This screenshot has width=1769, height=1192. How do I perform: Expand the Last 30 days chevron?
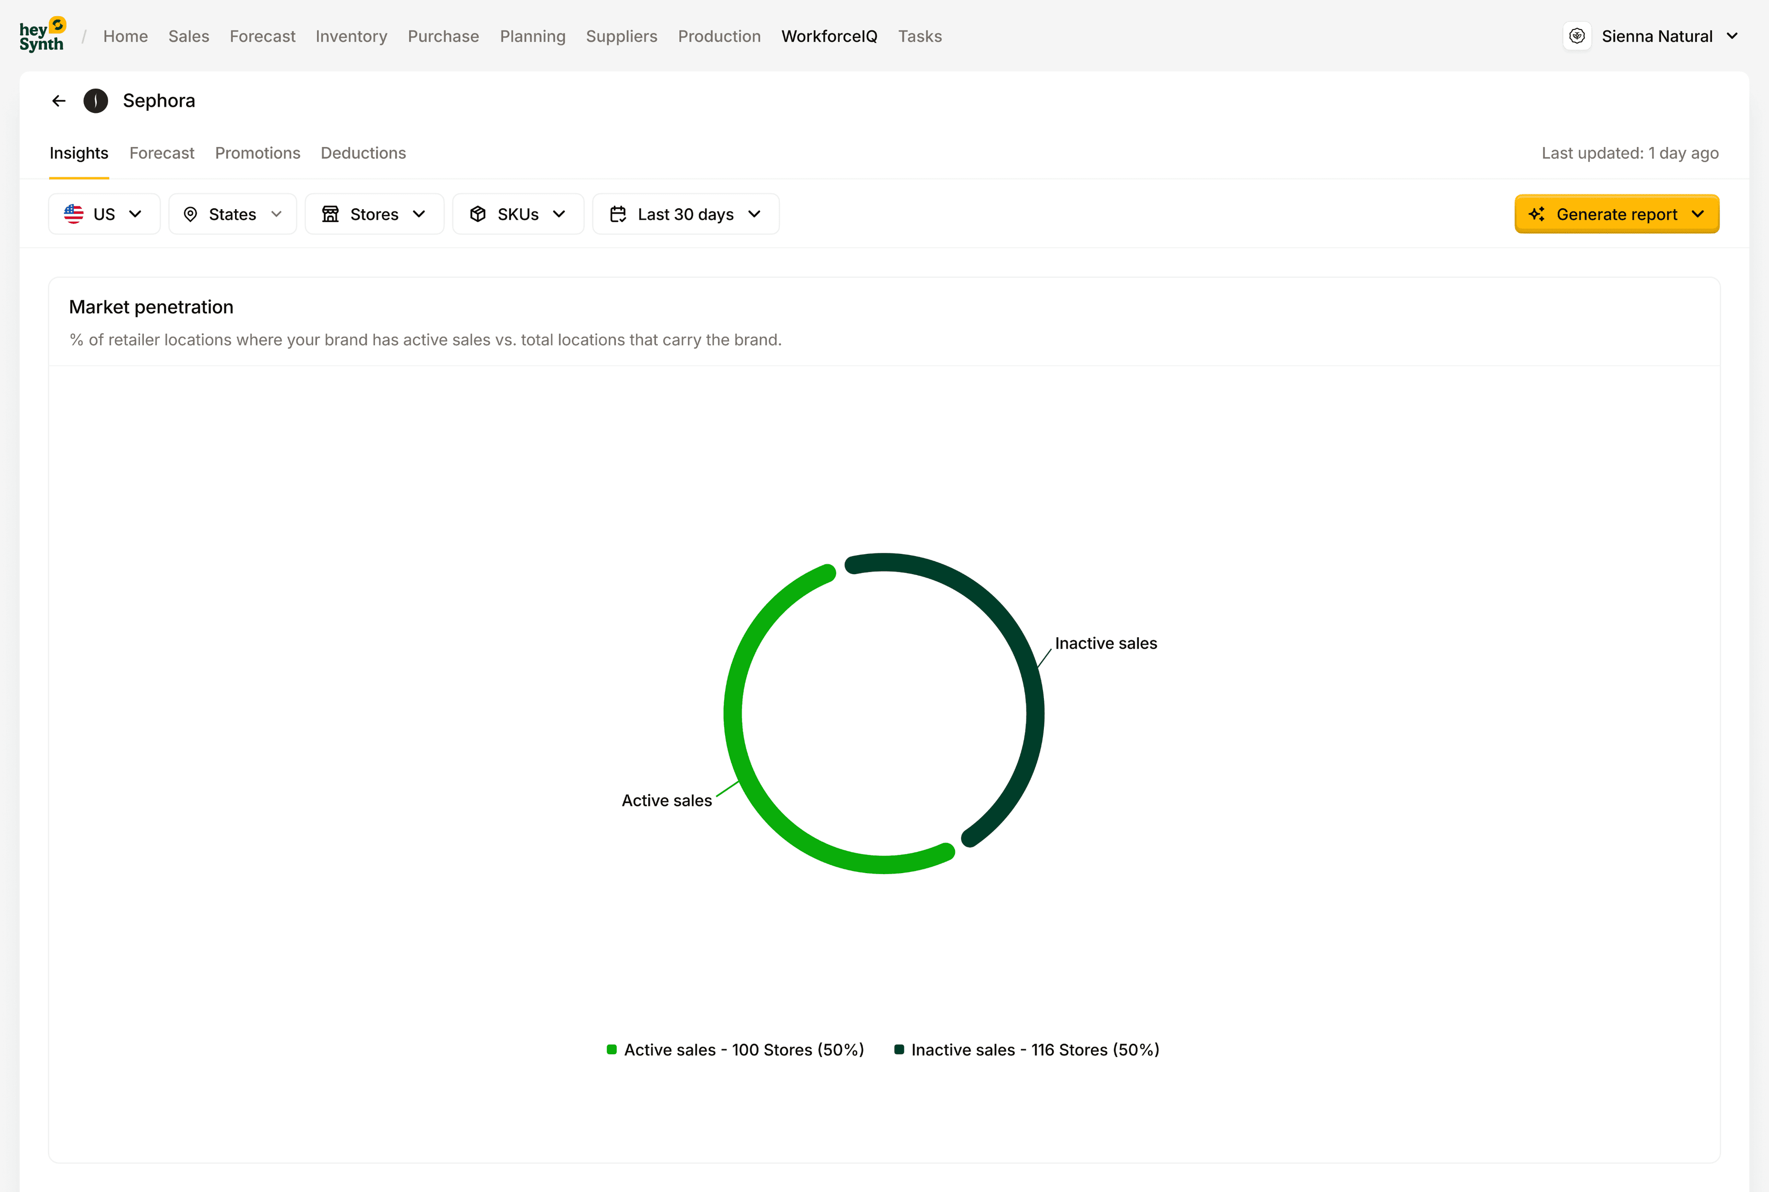755,214
